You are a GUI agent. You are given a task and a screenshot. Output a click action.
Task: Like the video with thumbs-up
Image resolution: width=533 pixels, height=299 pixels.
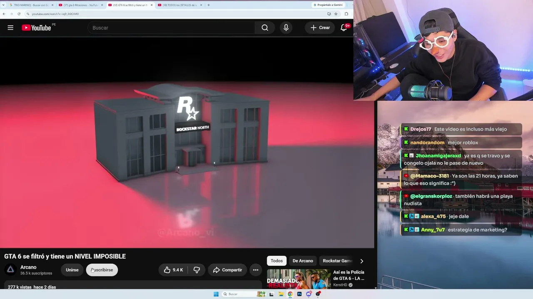(x=173, y=270)
